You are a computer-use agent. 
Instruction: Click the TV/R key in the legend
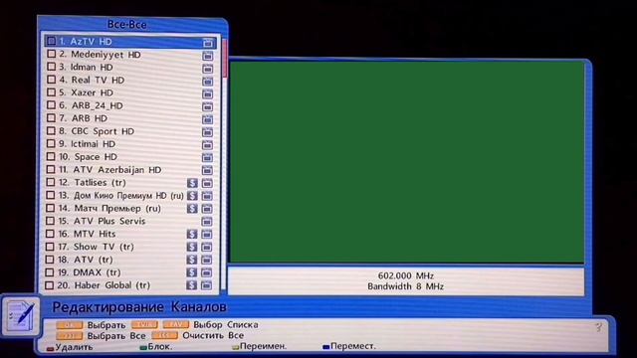click(144, 325)
